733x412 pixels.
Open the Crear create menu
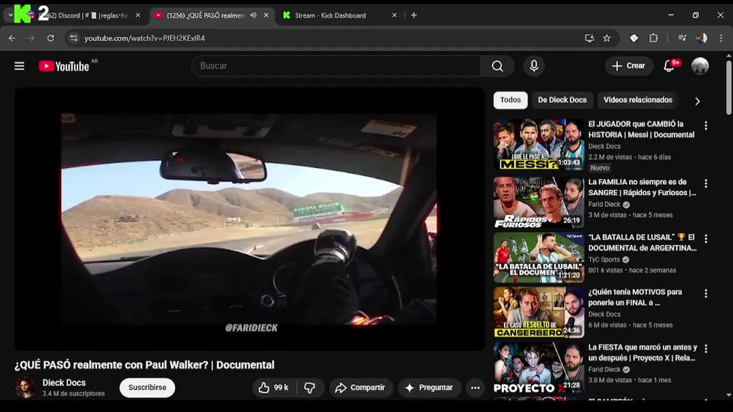coord(629,66)
